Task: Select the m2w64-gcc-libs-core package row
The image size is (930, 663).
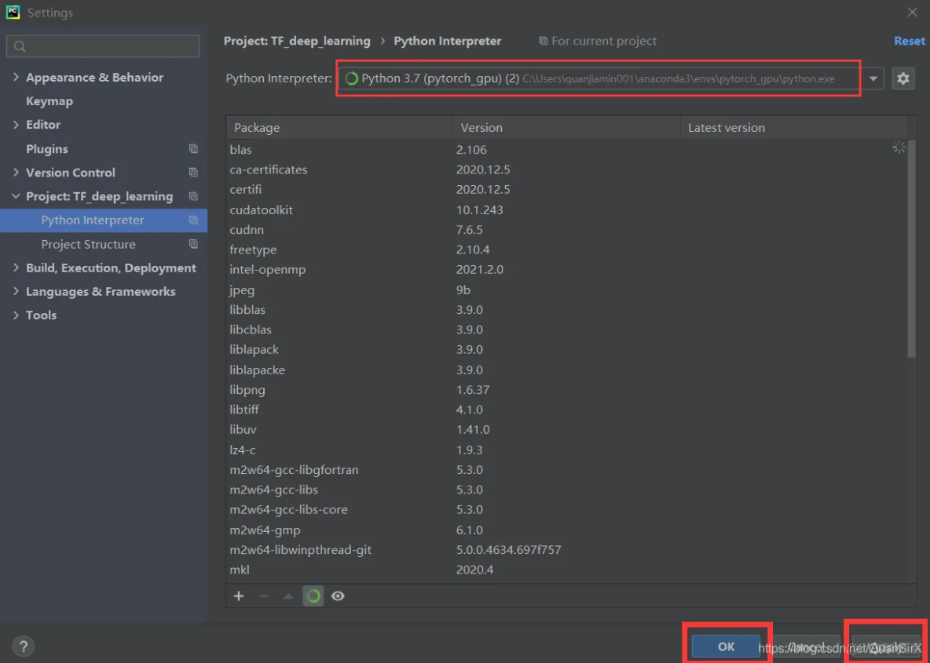Action: [566, 509]
